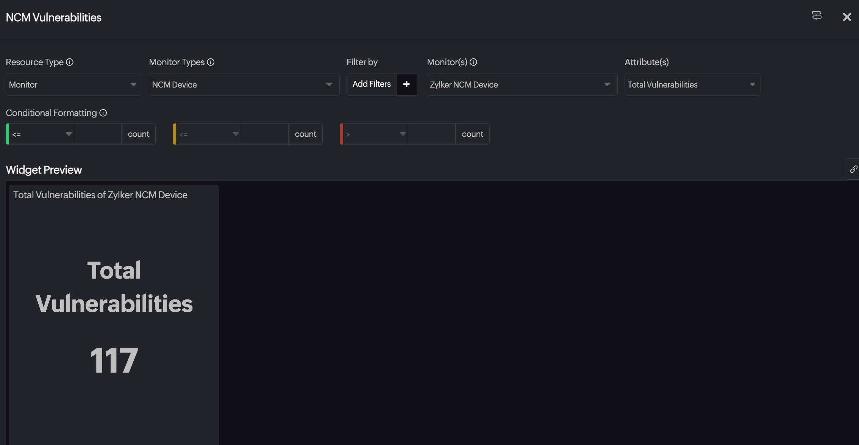This screenshot has width=859, height=445.
Task: Open the yellow condition operator dropdown
Action: [209, 134]
